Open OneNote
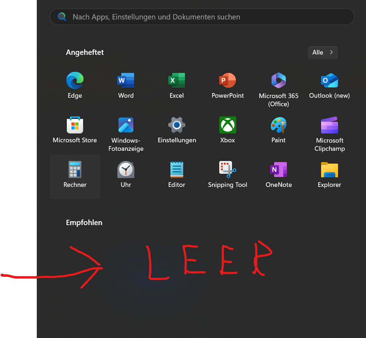Image resolution: width=366 pixels, height=338 pixels. tap(278, 174)
